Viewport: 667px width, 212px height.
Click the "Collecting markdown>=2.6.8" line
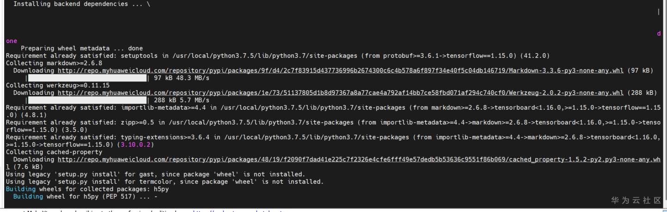54,63
